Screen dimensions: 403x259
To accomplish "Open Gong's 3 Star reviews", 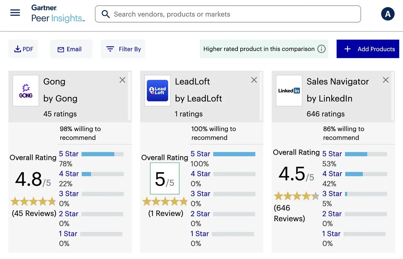I will point(69,194).
